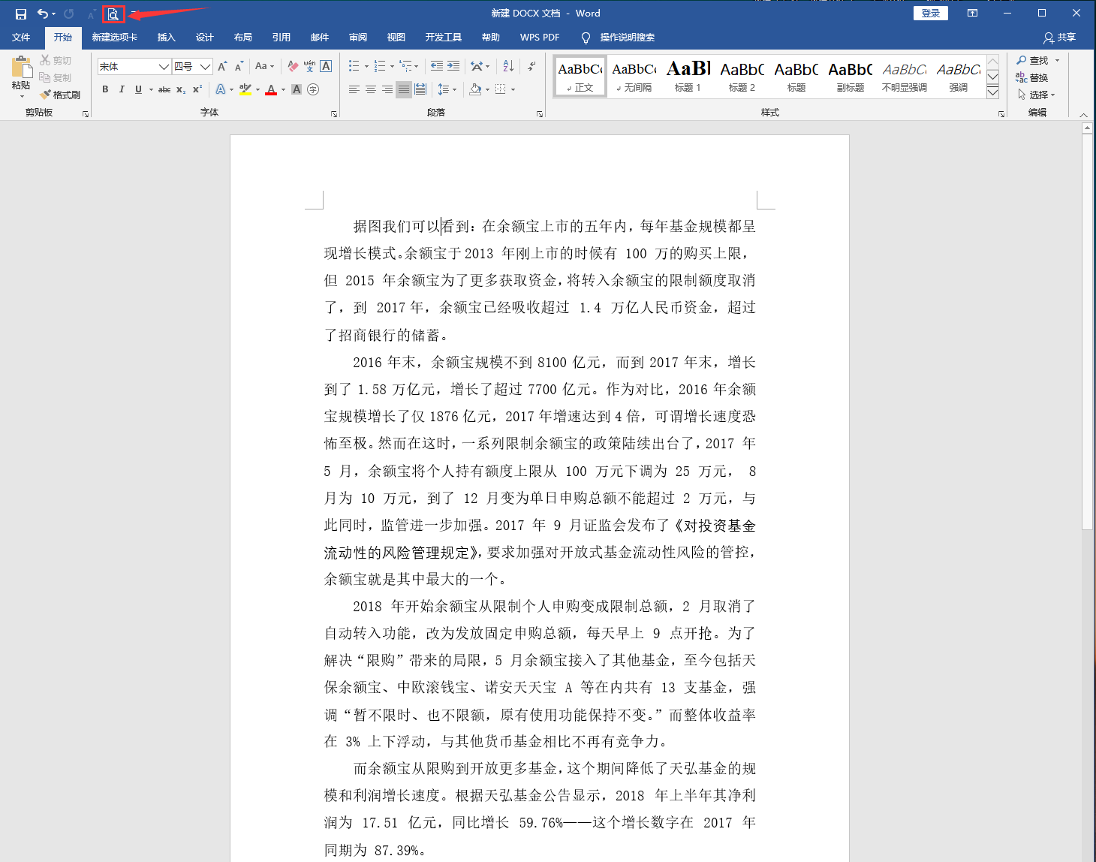Screen dimensions: 1096x862
Task: Align text to the left
Action: pos(354,89)
